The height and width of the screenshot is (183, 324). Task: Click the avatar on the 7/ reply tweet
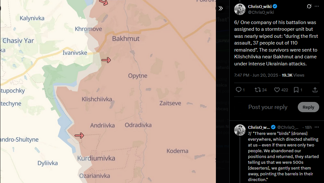coord(240,130)
